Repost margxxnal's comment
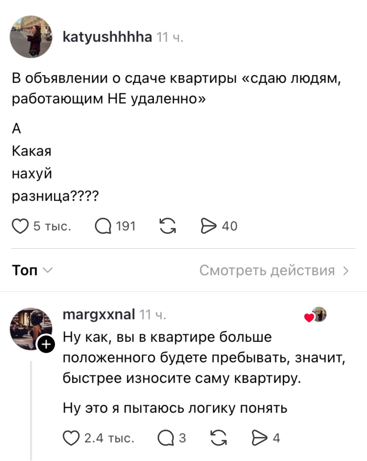 click(x=219, y=438)
